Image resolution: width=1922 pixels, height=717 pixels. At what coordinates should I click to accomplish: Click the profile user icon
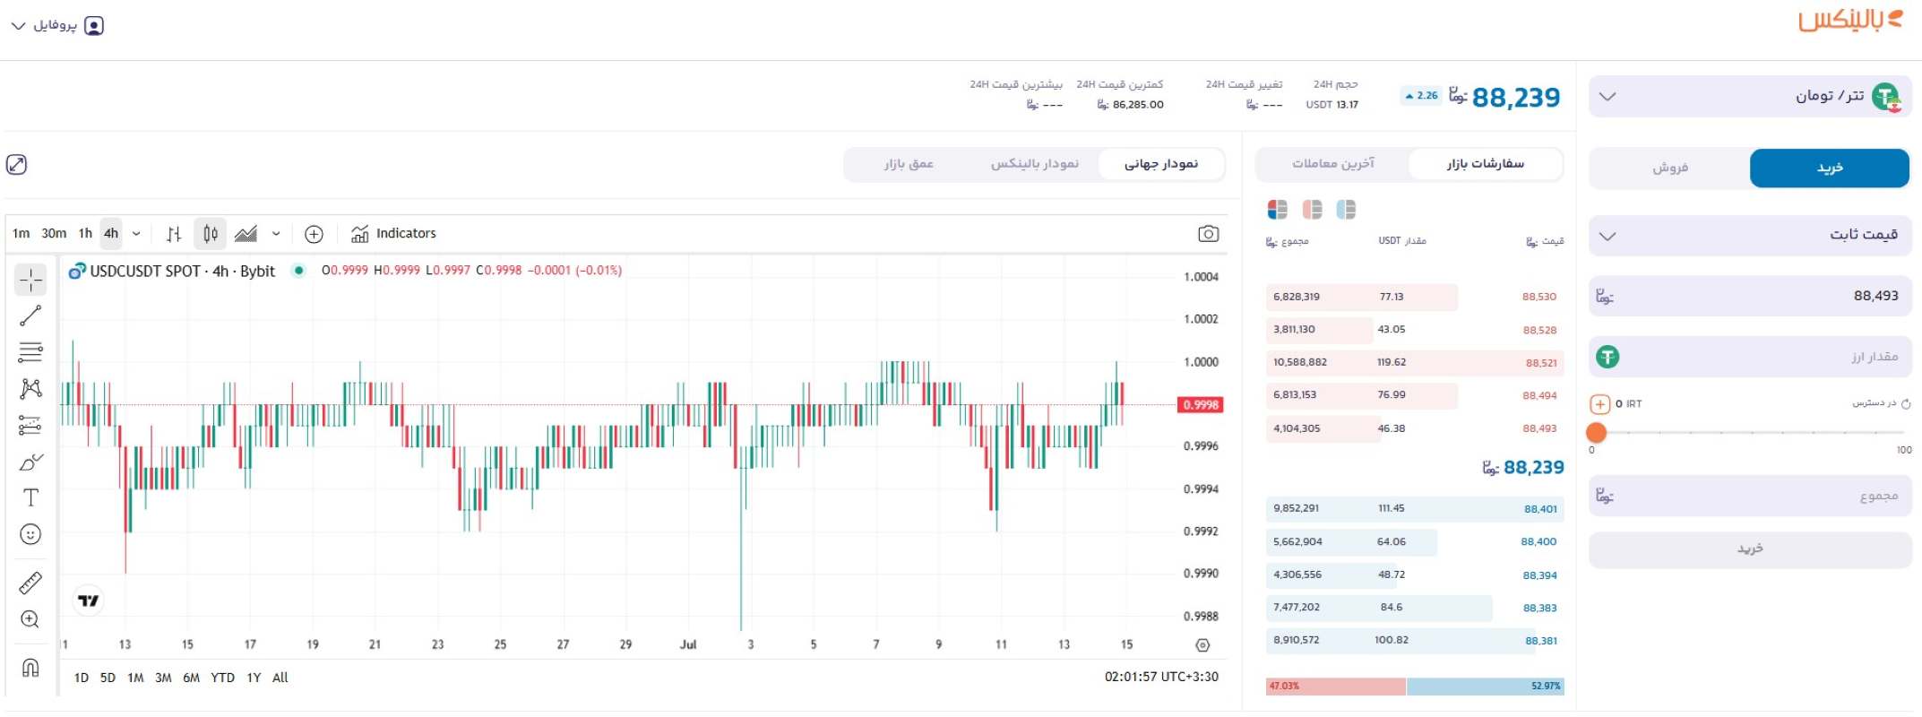click(x=94, y=26)
